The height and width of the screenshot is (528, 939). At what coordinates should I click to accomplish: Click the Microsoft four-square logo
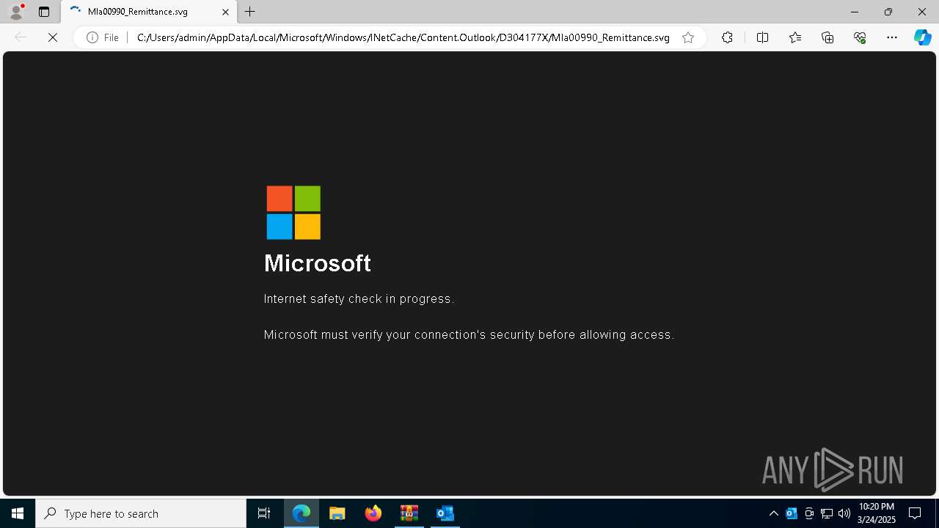(x=293, y=213)
